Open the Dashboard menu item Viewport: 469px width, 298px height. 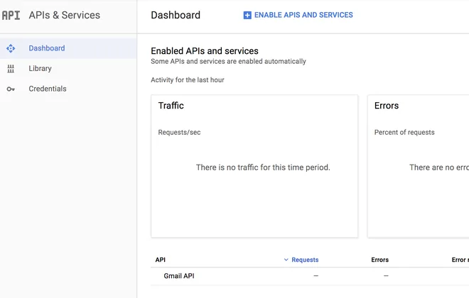tap(68, 48)
